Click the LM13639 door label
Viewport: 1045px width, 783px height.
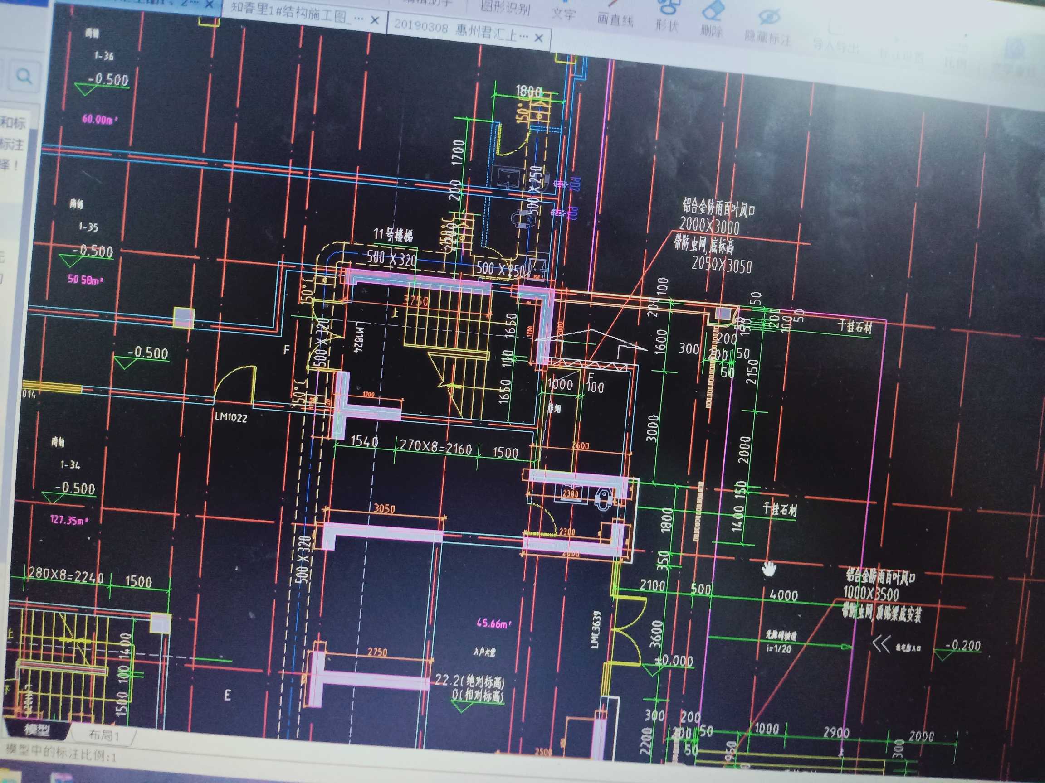pyautogui.click(x=596, y=629)
